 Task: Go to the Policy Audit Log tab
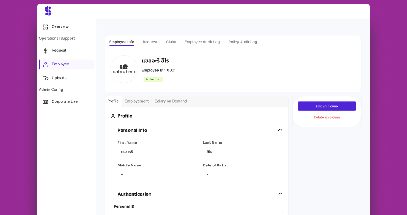(243, 42)
